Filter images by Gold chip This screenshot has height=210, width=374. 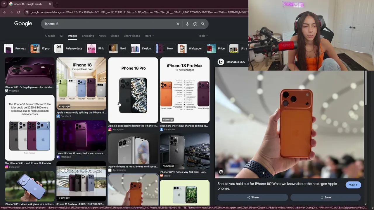tap(119, 48)
